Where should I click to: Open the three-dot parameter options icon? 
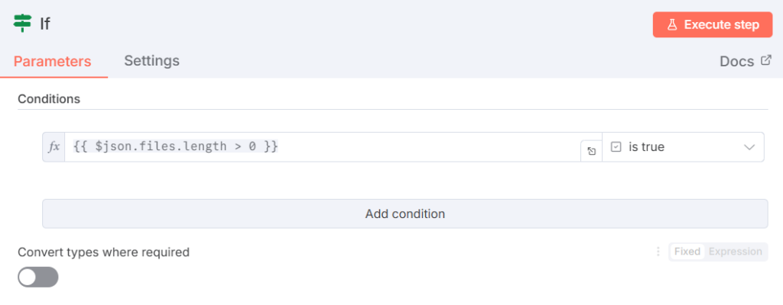(x=658, y=252)
